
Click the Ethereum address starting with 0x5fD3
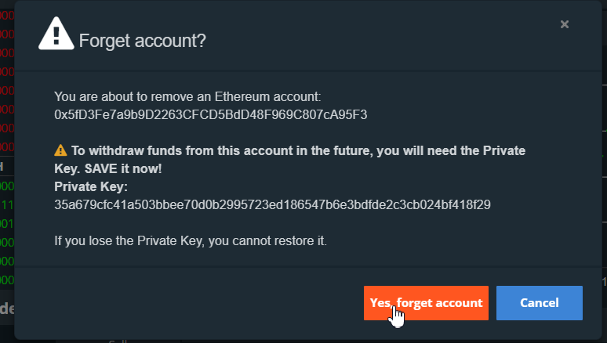coord(210,114)
